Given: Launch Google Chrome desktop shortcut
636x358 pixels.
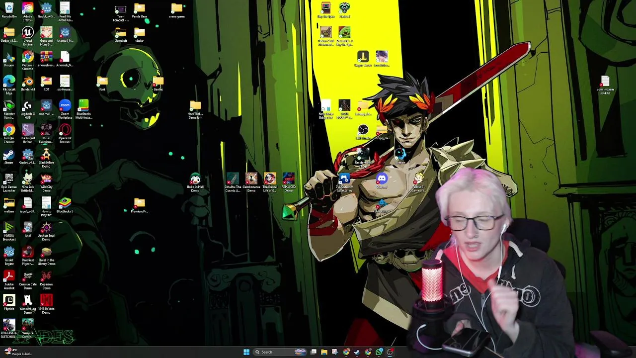Looking at the screenshot, I should click(9, 134).
